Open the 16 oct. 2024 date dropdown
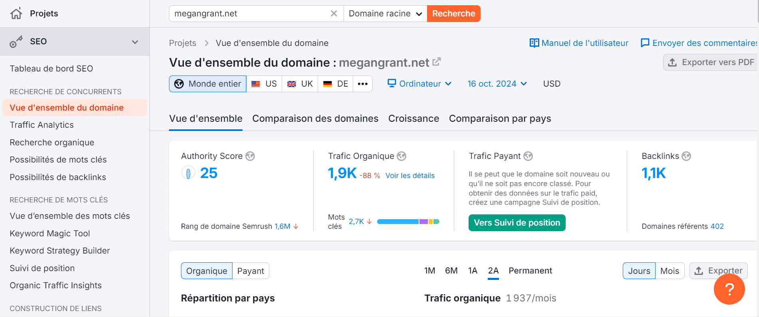The width and height of the screenshot is (759, 317). (x=497, y=84)
